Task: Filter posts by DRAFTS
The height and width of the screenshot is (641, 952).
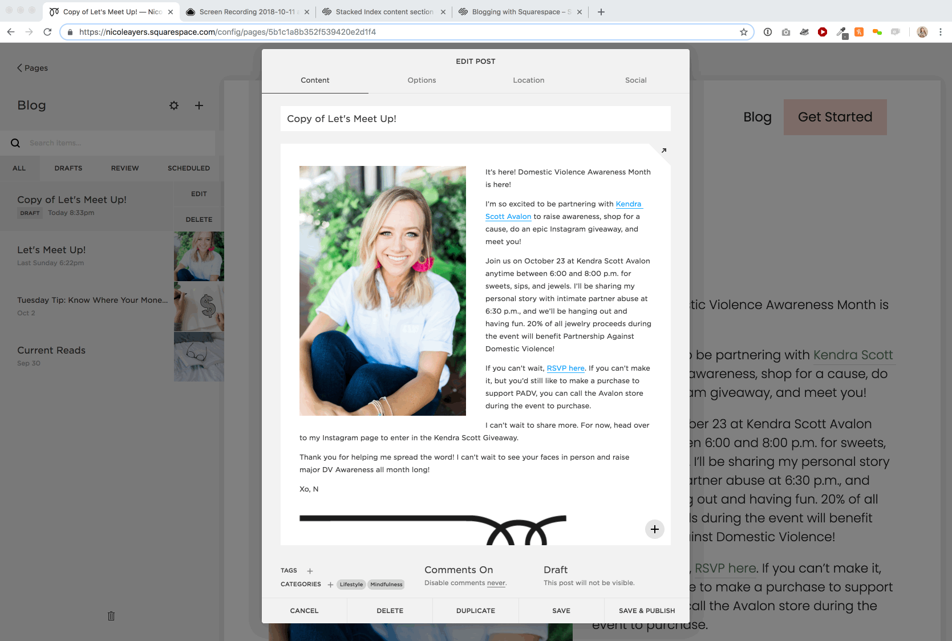Action: click(x=68, y=168)
